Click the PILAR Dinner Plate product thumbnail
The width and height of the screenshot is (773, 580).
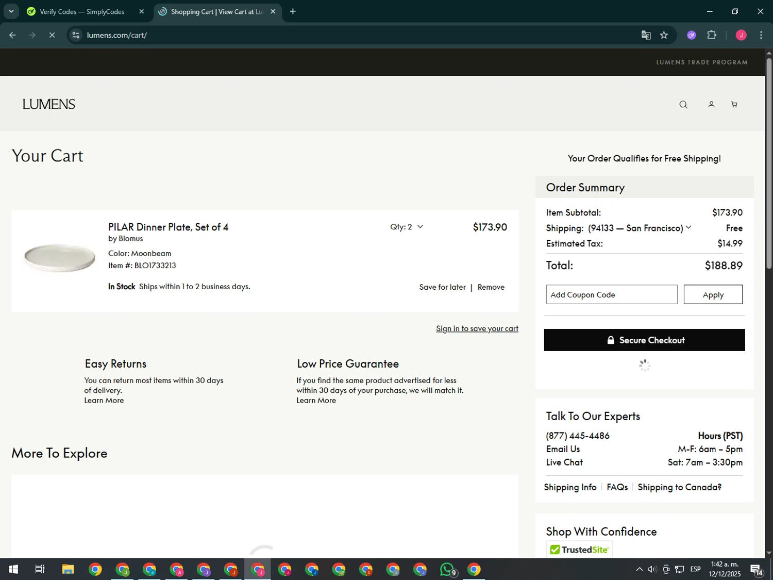tap(59, 257)
